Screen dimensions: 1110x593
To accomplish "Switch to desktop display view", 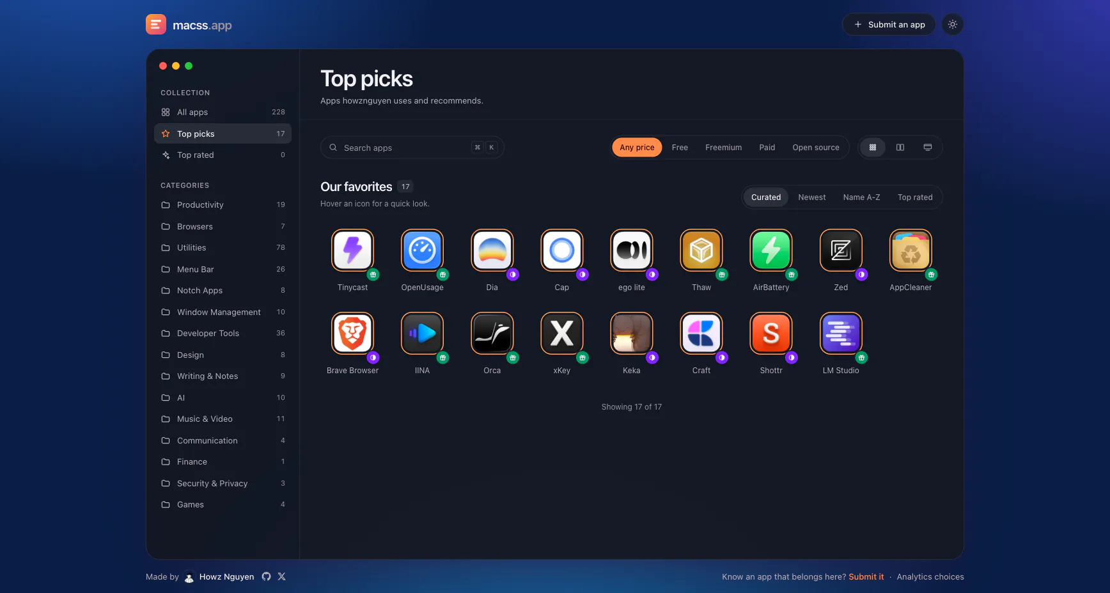I will [928, 148].
